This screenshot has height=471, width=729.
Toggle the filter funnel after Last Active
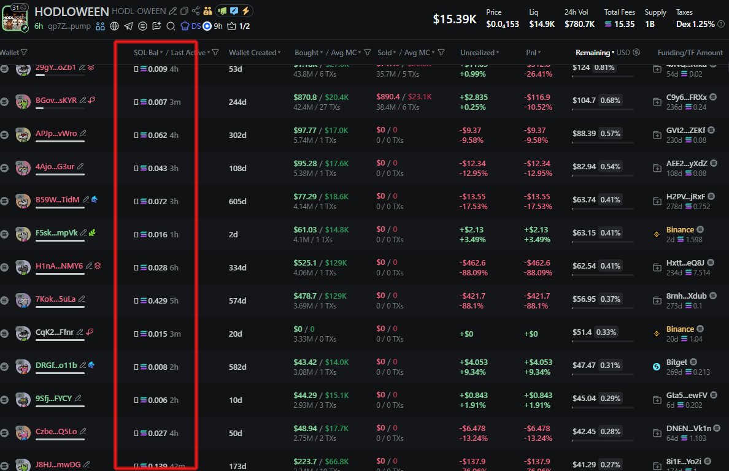[215, 53]
